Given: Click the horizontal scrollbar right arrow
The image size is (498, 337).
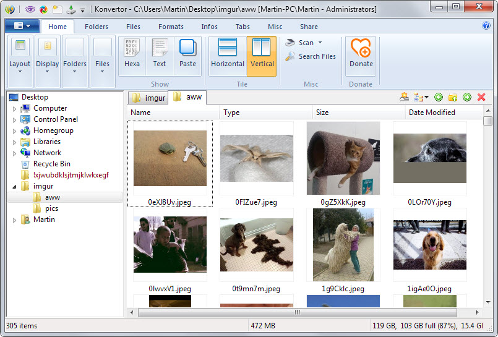Looking at the screenshot, I should (x=477, y=312).
